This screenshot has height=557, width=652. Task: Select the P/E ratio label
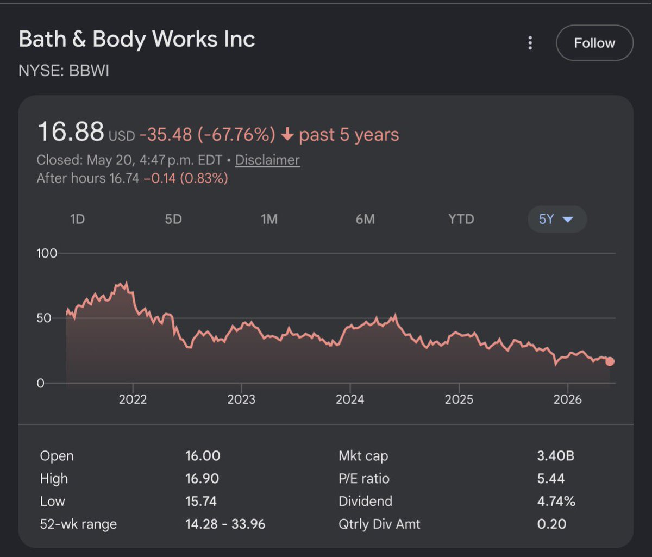click(x=364, y=479)
